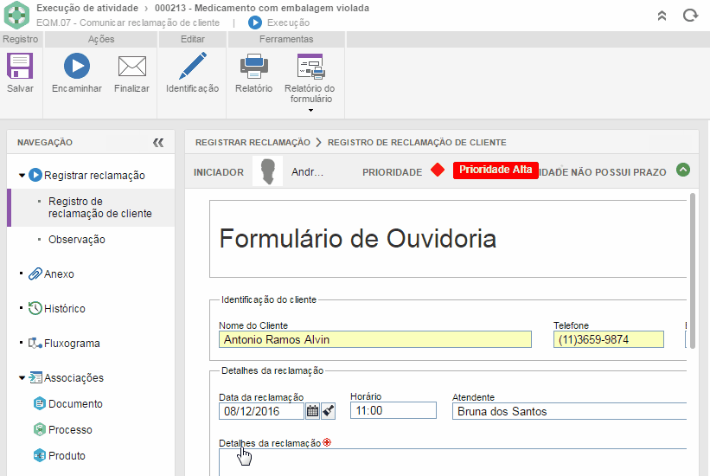The image size is (710, 476).
Task: Click the Encaminhar play icon
Action: click(x=76, y=68)
